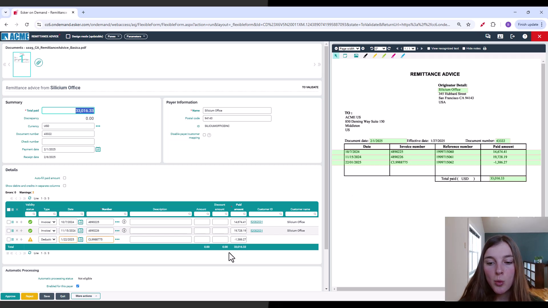Viewport: 548px width, 308px height.
Task: Open the Parameters dropdown
Action: pyautogui.click(x=136, y=36)
